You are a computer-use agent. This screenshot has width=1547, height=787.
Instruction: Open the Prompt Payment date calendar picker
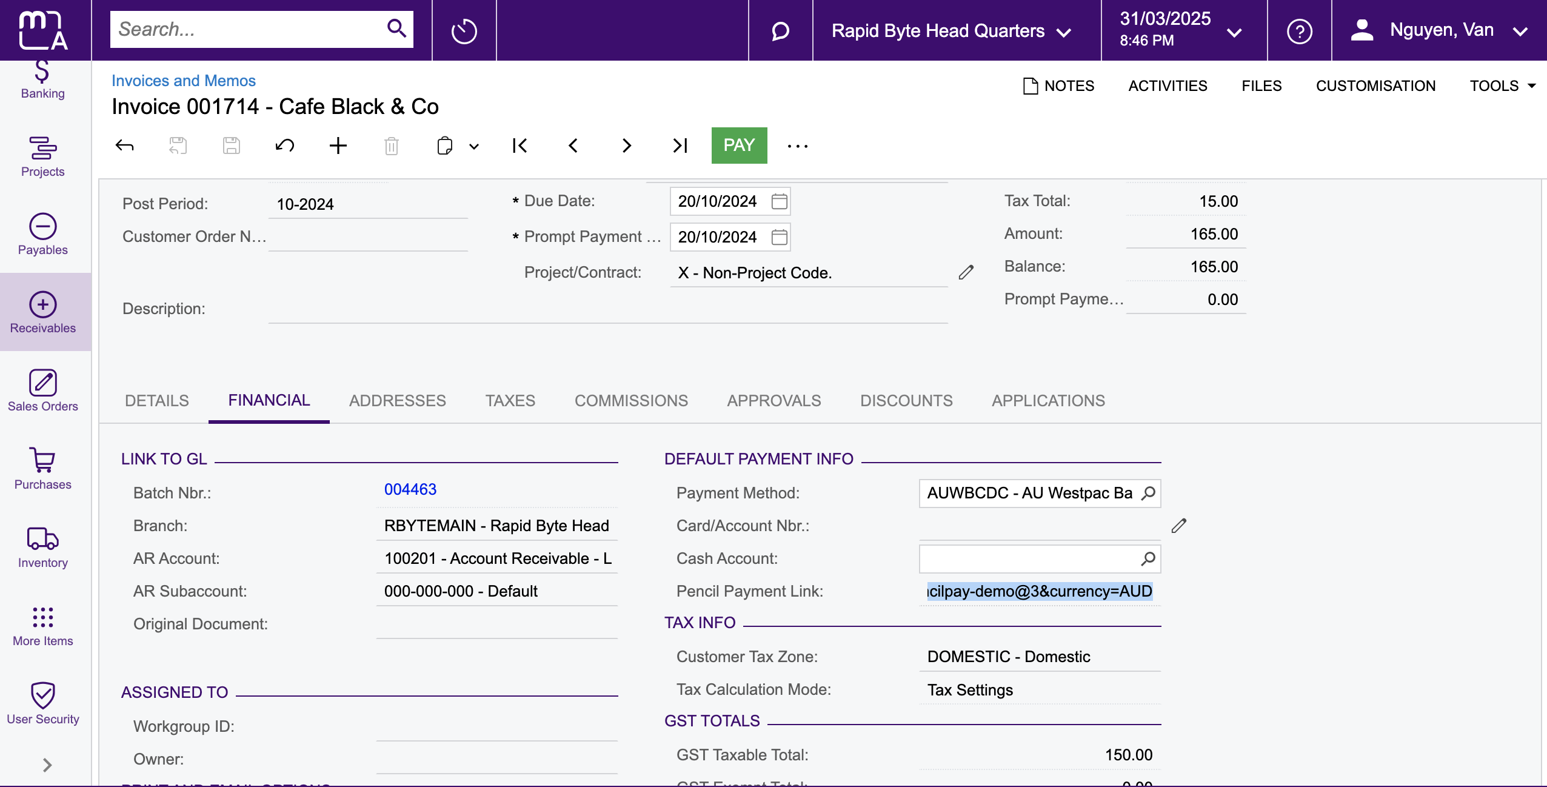click(779, 237)
